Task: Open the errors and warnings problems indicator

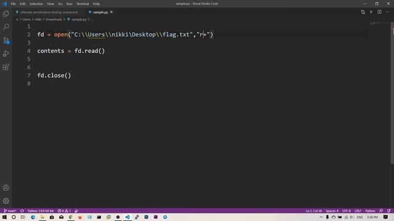Action: pos(64,211)
